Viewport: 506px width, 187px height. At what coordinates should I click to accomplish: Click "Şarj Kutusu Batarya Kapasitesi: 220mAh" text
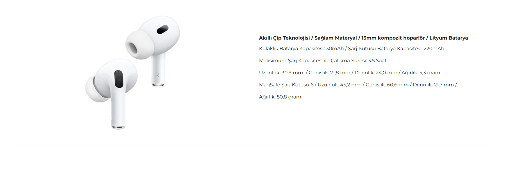click(x=396, y=49)
